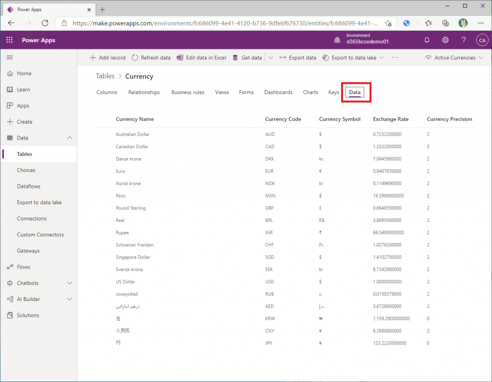Expand the Export to data lake chevron
Viewport: 492px width, 382px height.
(x=382, y=58)
